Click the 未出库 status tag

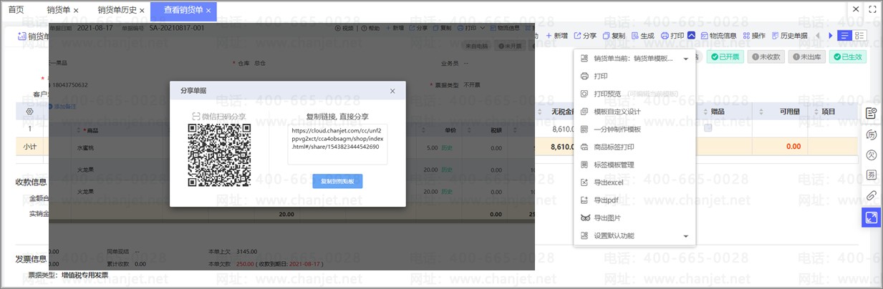point(806,57)
